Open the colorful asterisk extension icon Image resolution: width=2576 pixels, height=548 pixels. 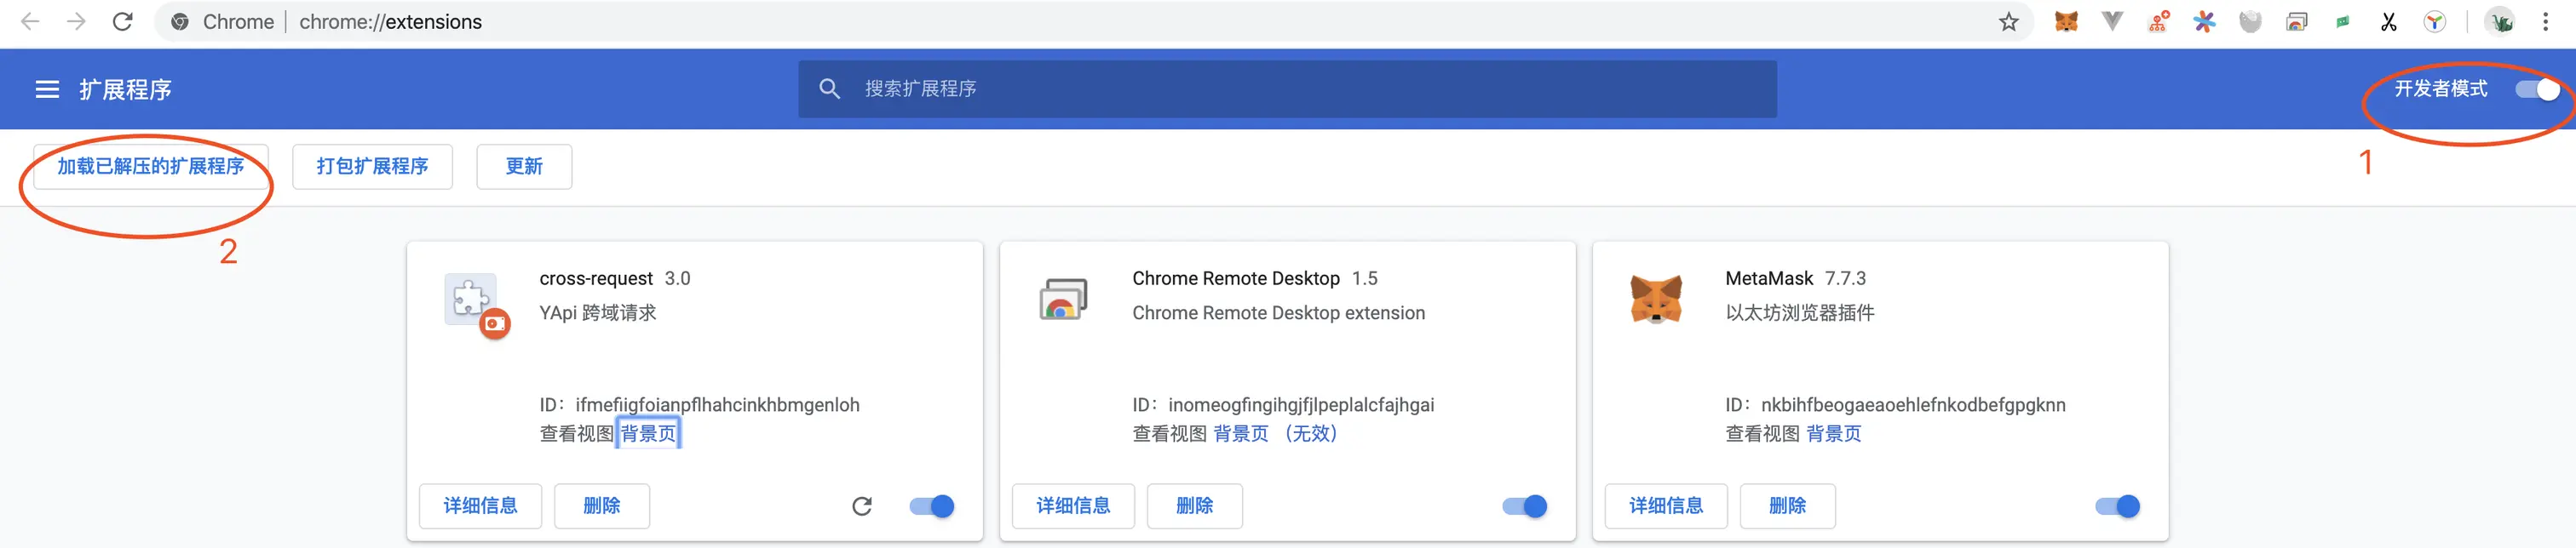pyautogui.click(x=2204, y=22)
